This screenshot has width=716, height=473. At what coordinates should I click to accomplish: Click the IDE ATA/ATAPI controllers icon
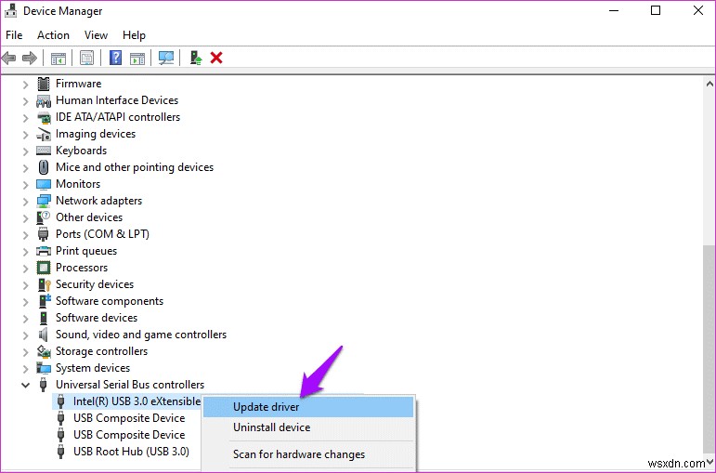click(x=44, y=117)
